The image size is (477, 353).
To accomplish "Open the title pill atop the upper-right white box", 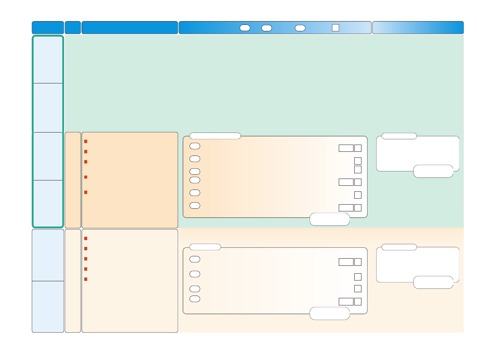I will coord(399,136).
